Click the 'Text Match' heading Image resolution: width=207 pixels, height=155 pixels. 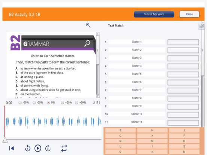point(116,25)
